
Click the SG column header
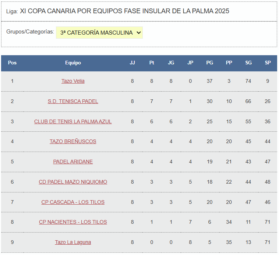(x=248, y=63)
